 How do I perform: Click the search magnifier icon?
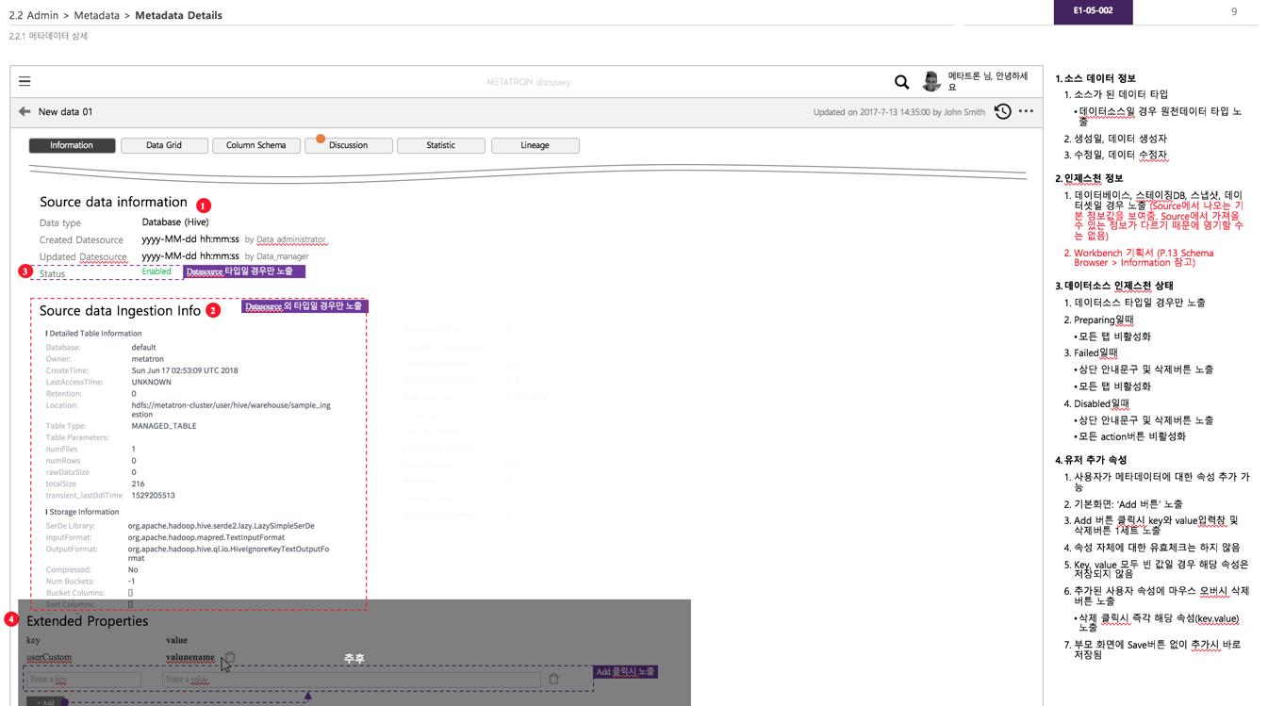tap(902, 82)
